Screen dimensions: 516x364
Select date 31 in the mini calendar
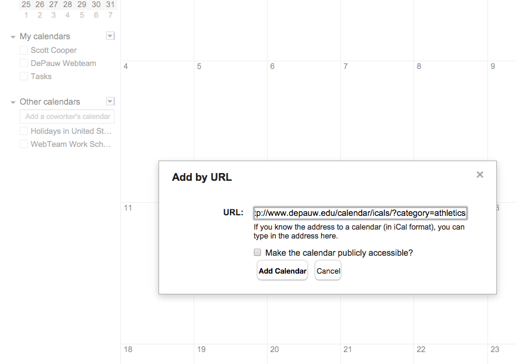[x=110, y=5]
